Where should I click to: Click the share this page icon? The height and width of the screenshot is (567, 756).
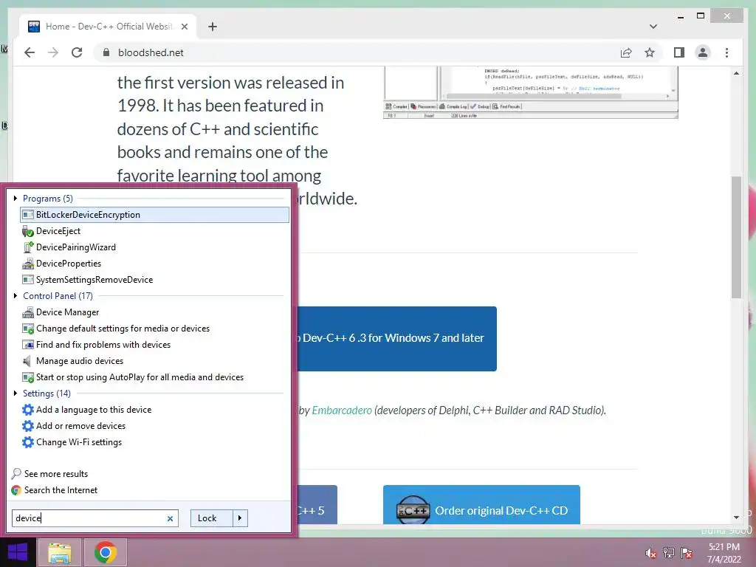click(x=626, y=52)
